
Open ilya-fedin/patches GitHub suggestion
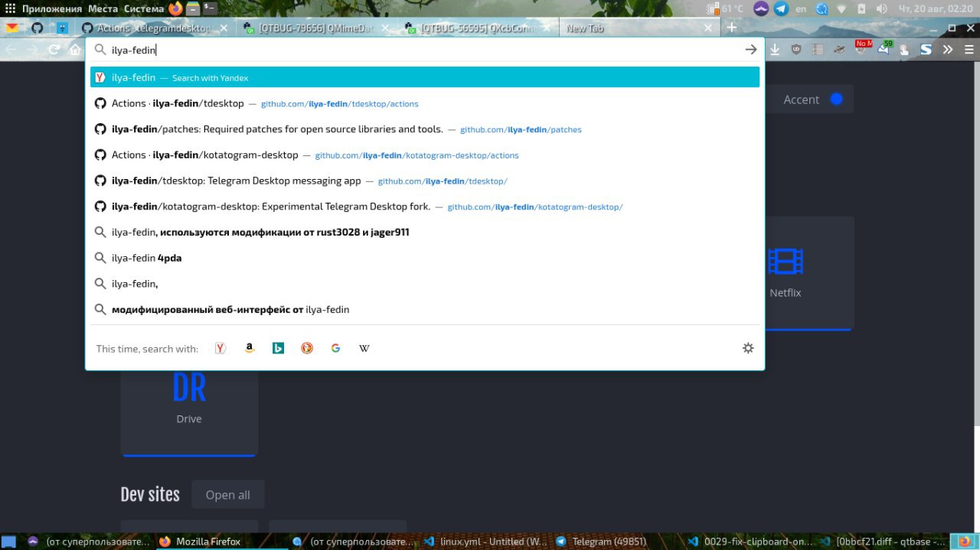click(x=425, y=129)
